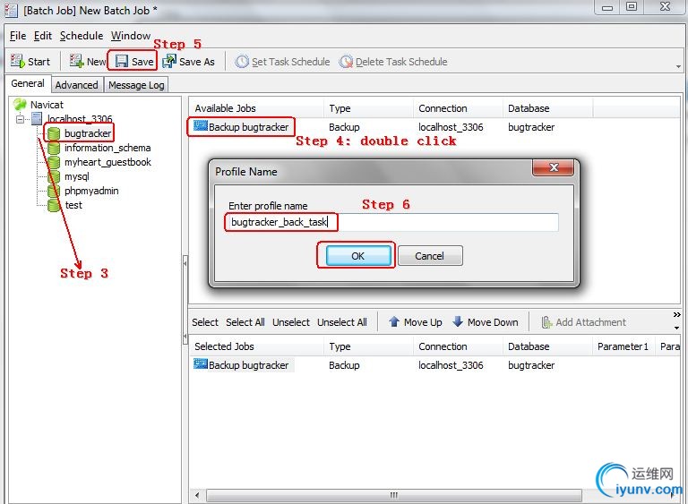Cancel the Profile Name dialog
This screenshot has height=504, width=688.
(x=430, y=256)
